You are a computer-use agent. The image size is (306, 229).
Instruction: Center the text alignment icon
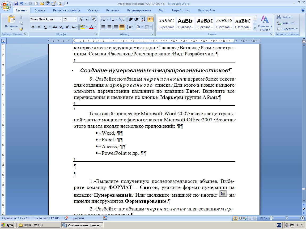click(109, 27)
